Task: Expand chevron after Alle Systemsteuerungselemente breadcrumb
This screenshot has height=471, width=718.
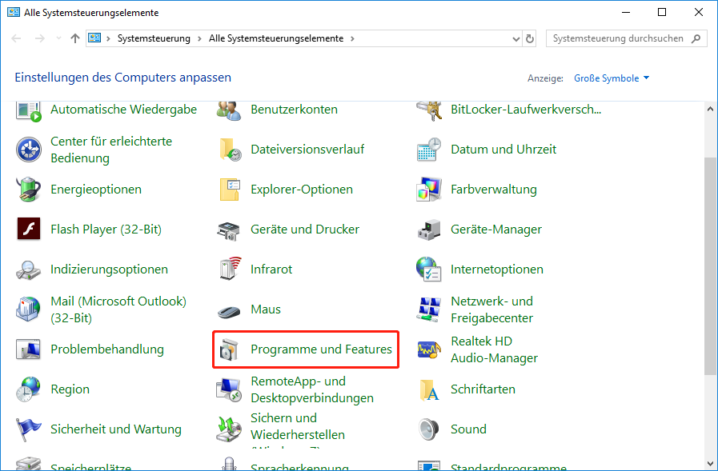Action: point(352,39)
